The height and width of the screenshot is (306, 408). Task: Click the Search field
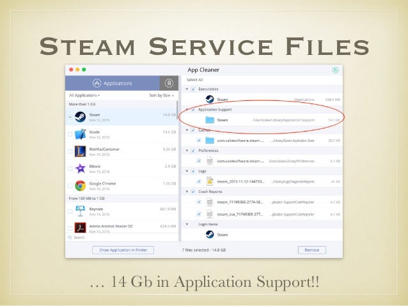(122, 238)
